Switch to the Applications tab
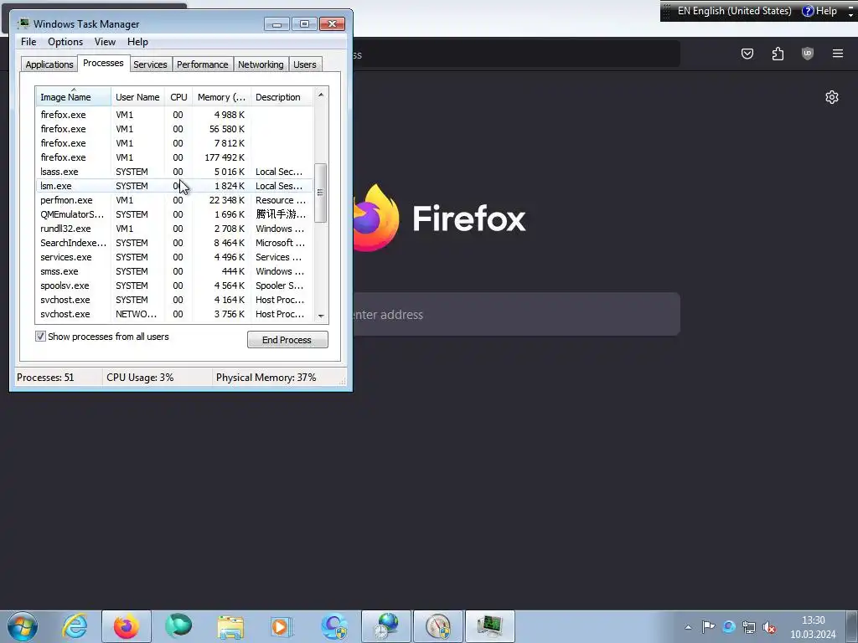 click(49, 64)
